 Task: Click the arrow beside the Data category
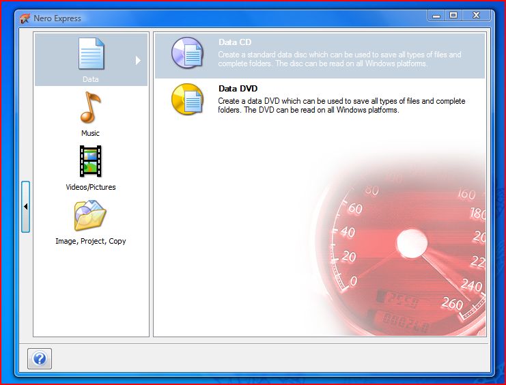pyautogui.click(x=138, y=60)
